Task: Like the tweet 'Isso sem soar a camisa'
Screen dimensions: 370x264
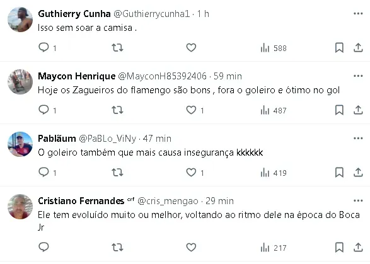Action: 191,48
